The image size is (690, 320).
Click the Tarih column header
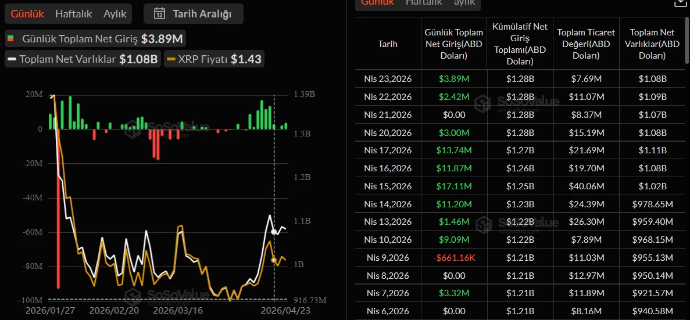tap(388, 44)
